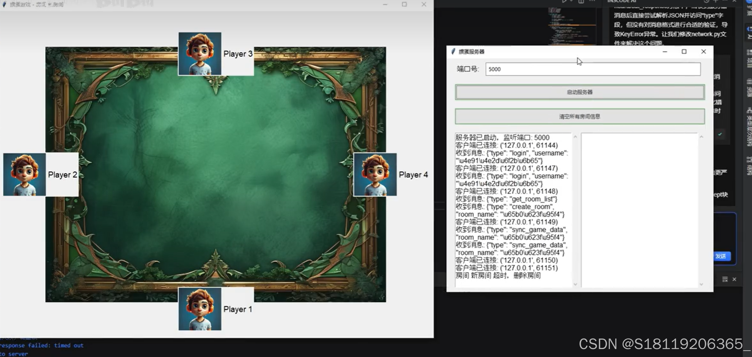The height and width of the screenshot is (357, 752).
Task: Click the server log's scroll up arrow
Action: [x=575, y=137]
